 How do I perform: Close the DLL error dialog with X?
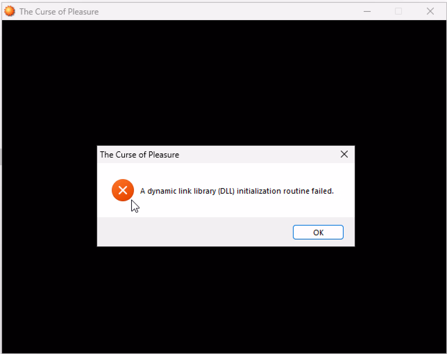(344, 154)
